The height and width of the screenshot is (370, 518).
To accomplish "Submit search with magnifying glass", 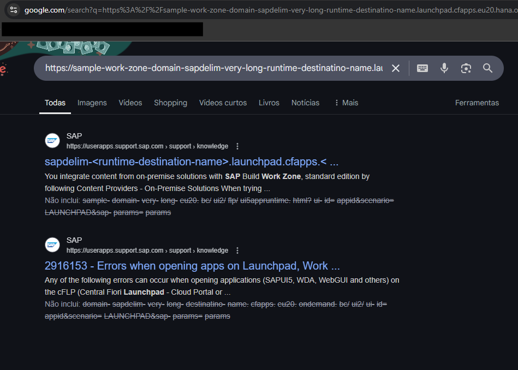I will point(487,68).
